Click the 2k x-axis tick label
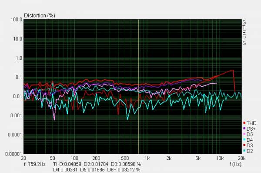The image size is (261, 173). click(x=169, y=158)
